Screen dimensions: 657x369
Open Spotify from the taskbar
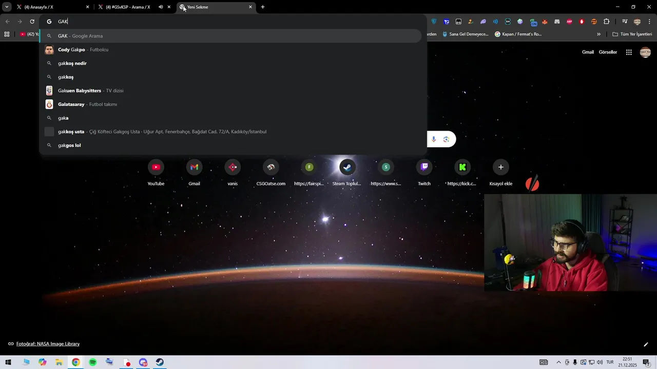click(92, 362)
